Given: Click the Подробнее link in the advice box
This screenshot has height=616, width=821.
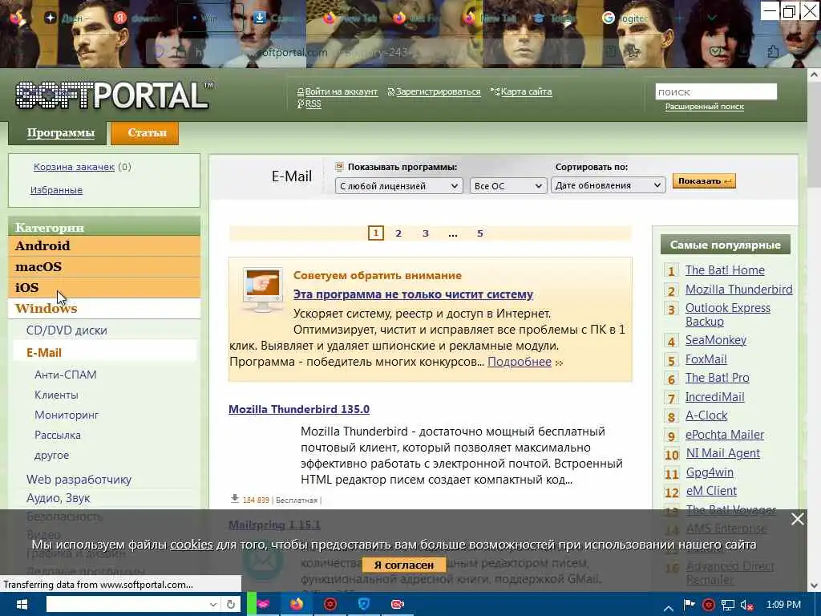Looking at the screenshot, I should 520,362.
